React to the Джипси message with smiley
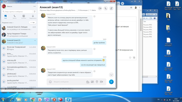This screenshot has width=182, height=102. click(x=94, y=49)
